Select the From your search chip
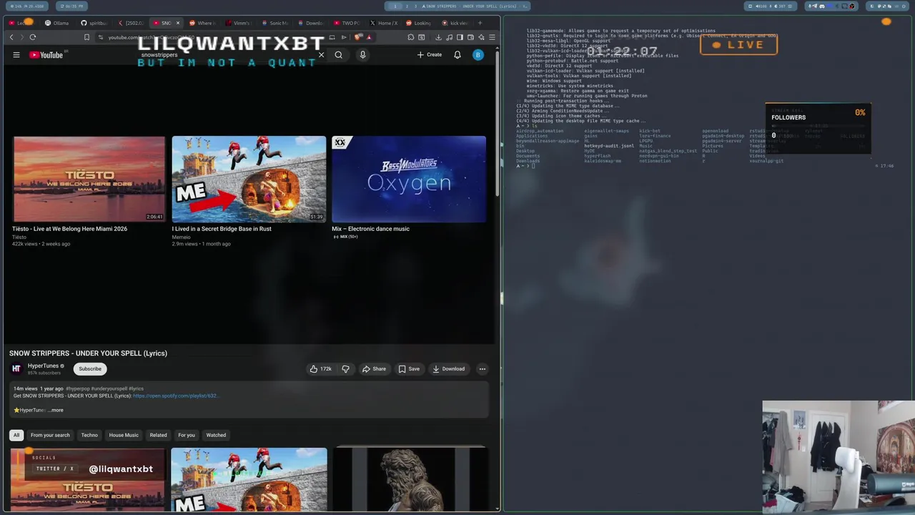Viewport: 915px width, 515px height. click(50, 435)
